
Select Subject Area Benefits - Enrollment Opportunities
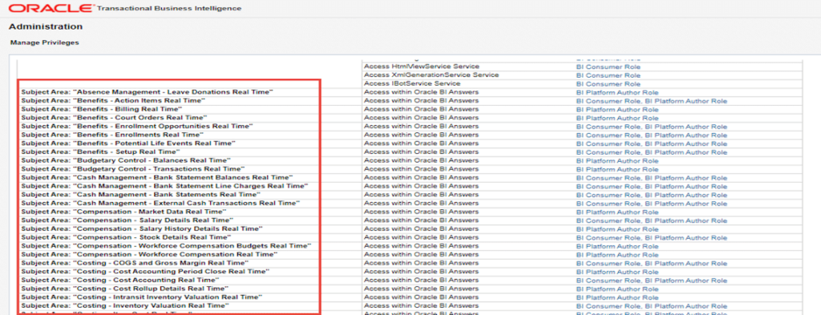137,127
